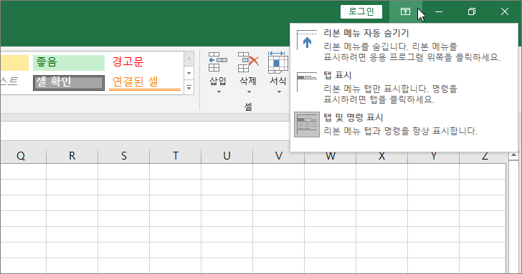The width and height of the screenshot is (522, 274).
Task: Click the auto-hide ribbon arrow icon
Action: point(307,40)
